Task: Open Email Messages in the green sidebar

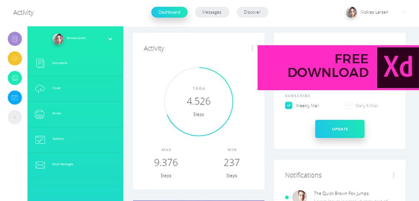Action: [x=75, y=165]
